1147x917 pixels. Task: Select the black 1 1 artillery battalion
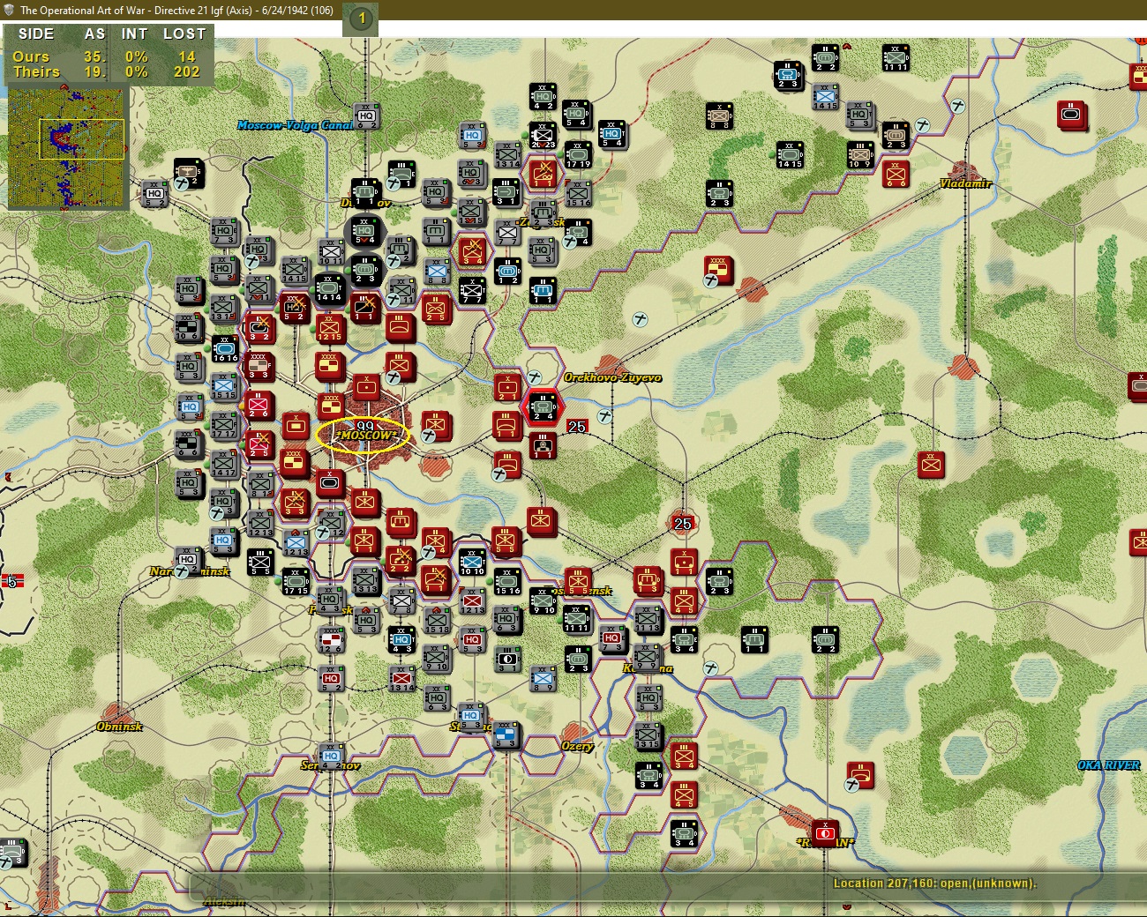pyautogui.click(x=753, y=638)
